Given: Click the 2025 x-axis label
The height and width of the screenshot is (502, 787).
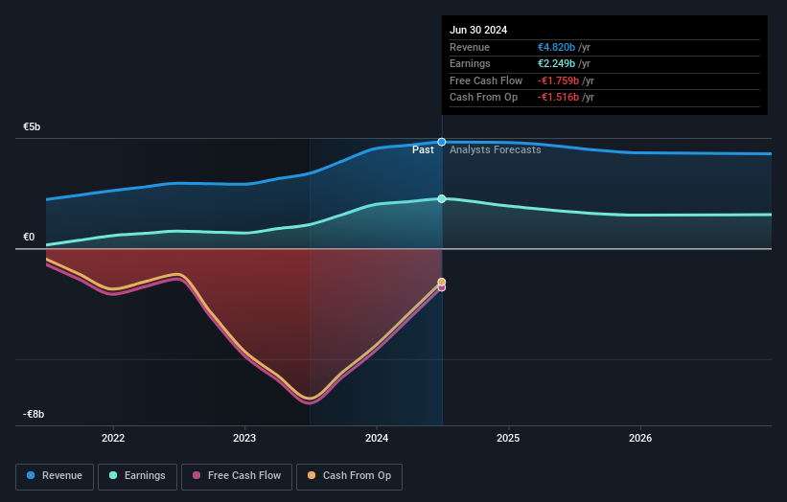Looking at the screenshot, I should [508, 439].
